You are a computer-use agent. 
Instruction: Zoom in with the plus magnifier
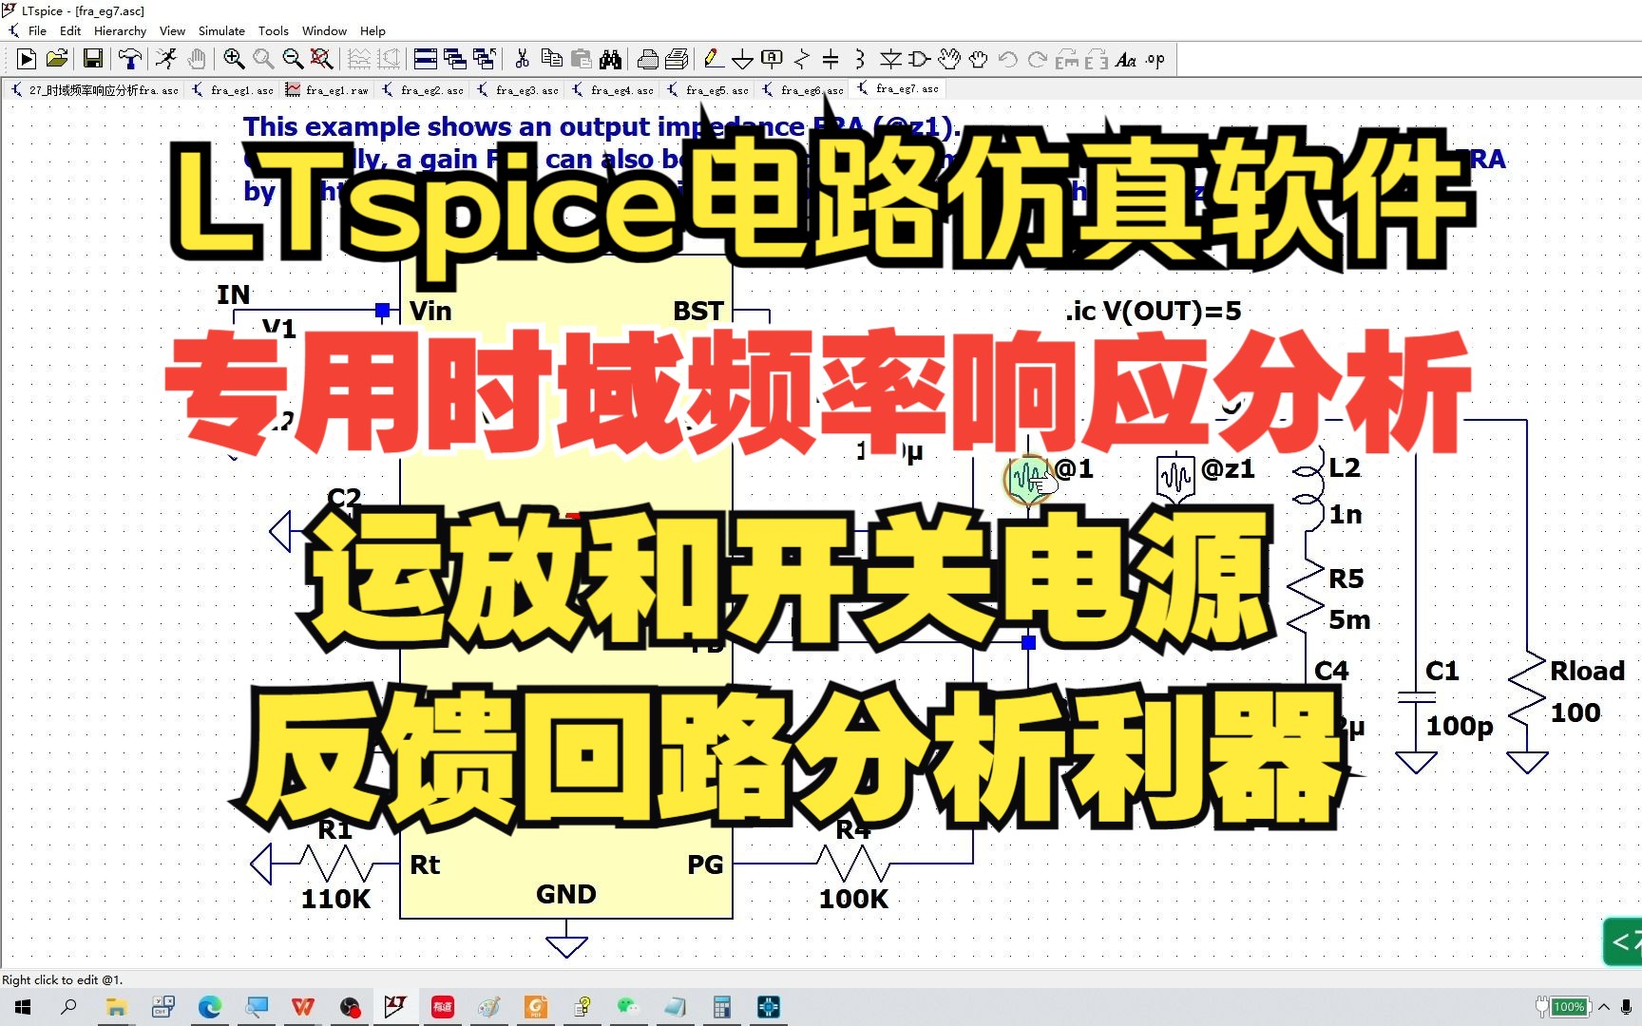(234, 59)
